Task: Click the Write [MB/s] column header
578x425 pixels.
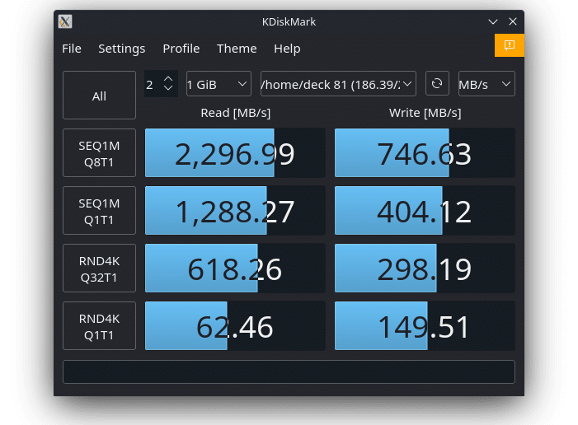Action: 425,113
